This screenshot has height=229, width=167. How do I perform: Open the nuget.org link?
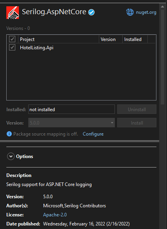point(146,12)
